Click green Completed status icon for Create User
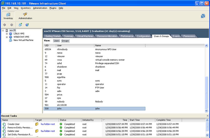This screenshot has height=138, width=210. tap(61, 124)
